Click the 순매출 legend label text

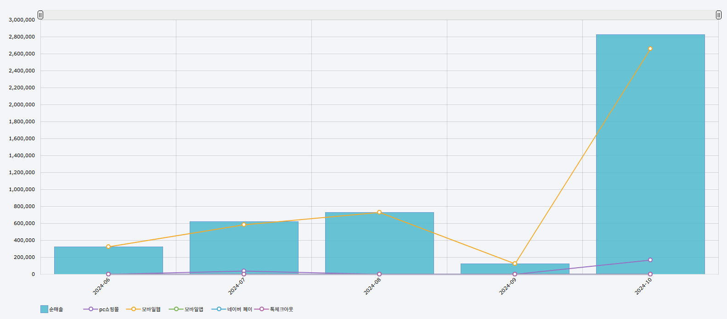(56, 309)
